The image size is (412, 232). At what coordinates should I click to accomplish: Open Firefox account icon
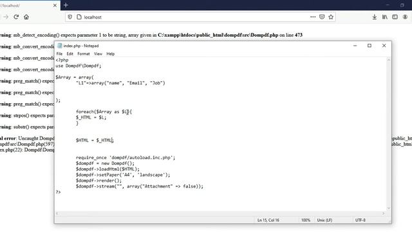[405, 17]
